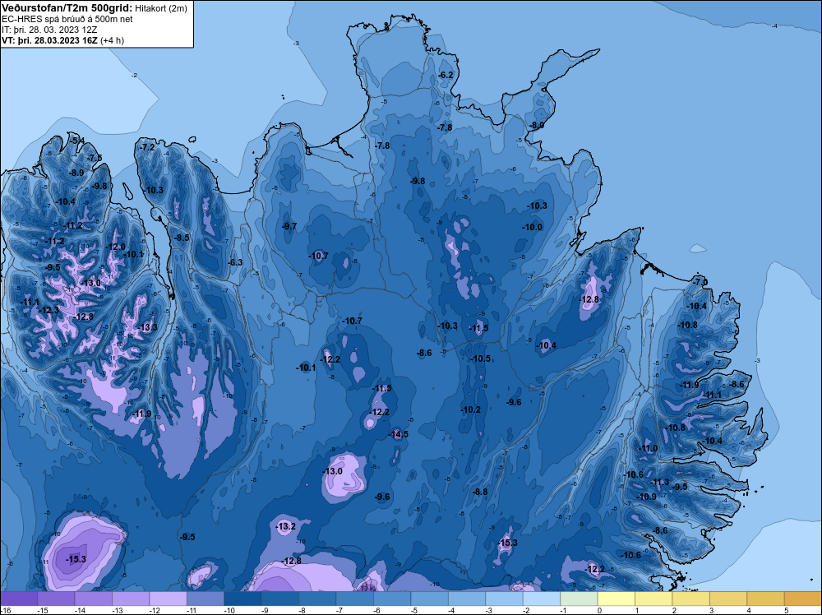This screenshot has width=822, height=615.
Task: Click the title 'Veðurstofan/T2m 500grid: Hitakort (2m)'
Action: tap(94, 8)
